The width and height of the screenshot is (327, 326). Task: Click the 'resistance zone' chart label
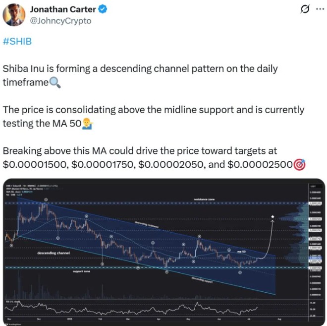(x=204, y=199)
